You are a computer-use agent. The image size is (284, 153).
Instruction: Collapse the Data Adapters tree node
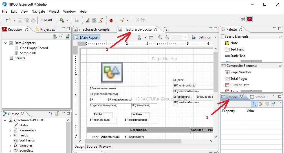coord(5,43)
